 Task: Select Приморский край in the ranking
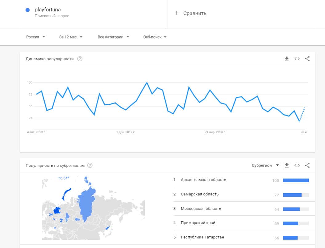[x=198, y=223]
